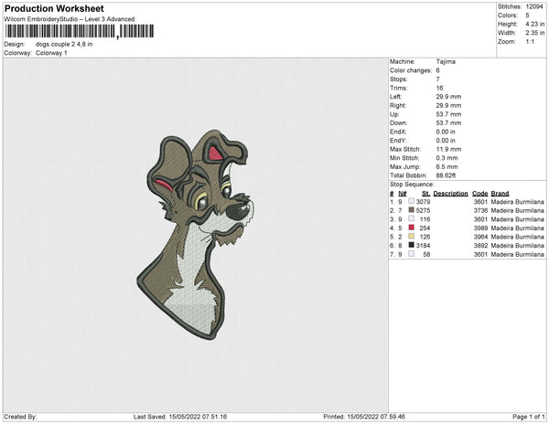
Task: Click the Machine value Tajima
Action: [446, 61]
